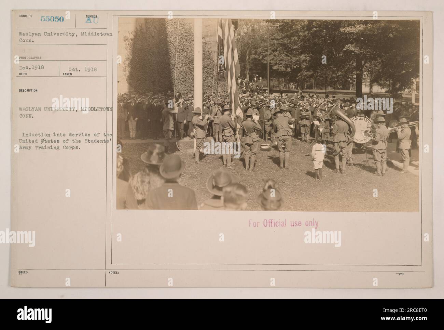Select the NOTES: label
Image resolution: width=444 pixels, height=330 pixels.
point(113,273)
